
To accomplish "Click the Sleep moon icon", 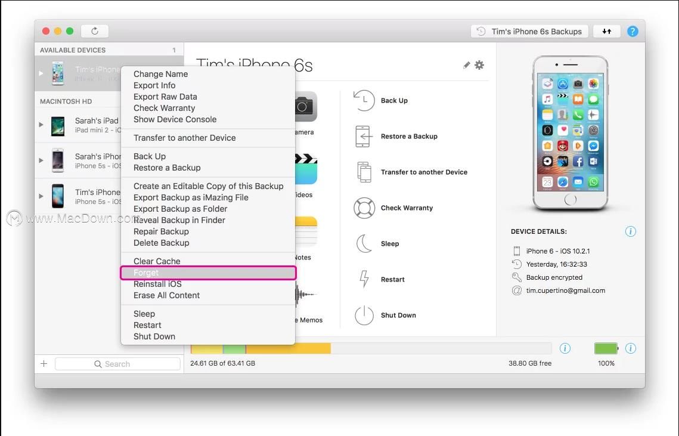I will tap(364, 243).
